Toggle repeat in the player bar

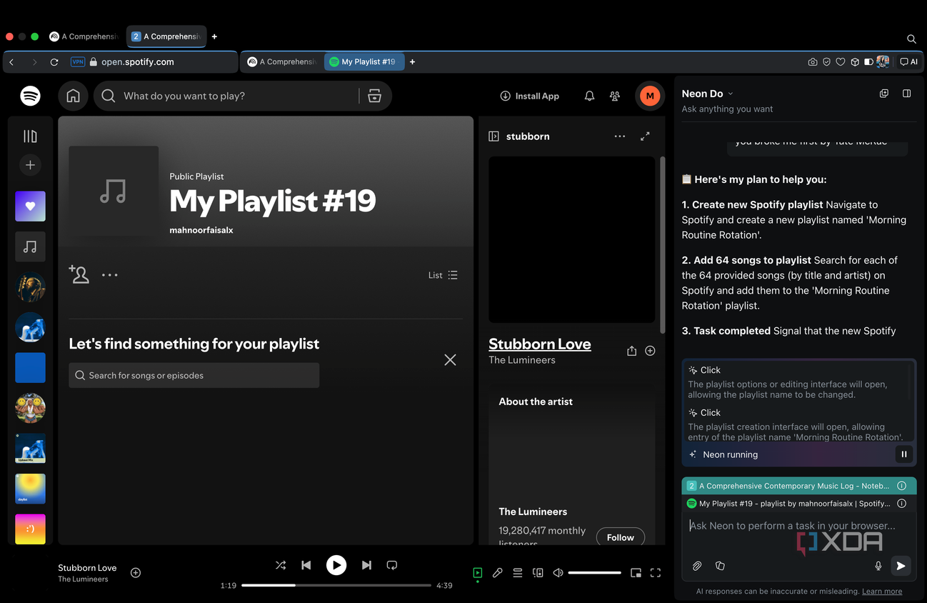click(x=392, y=565)
